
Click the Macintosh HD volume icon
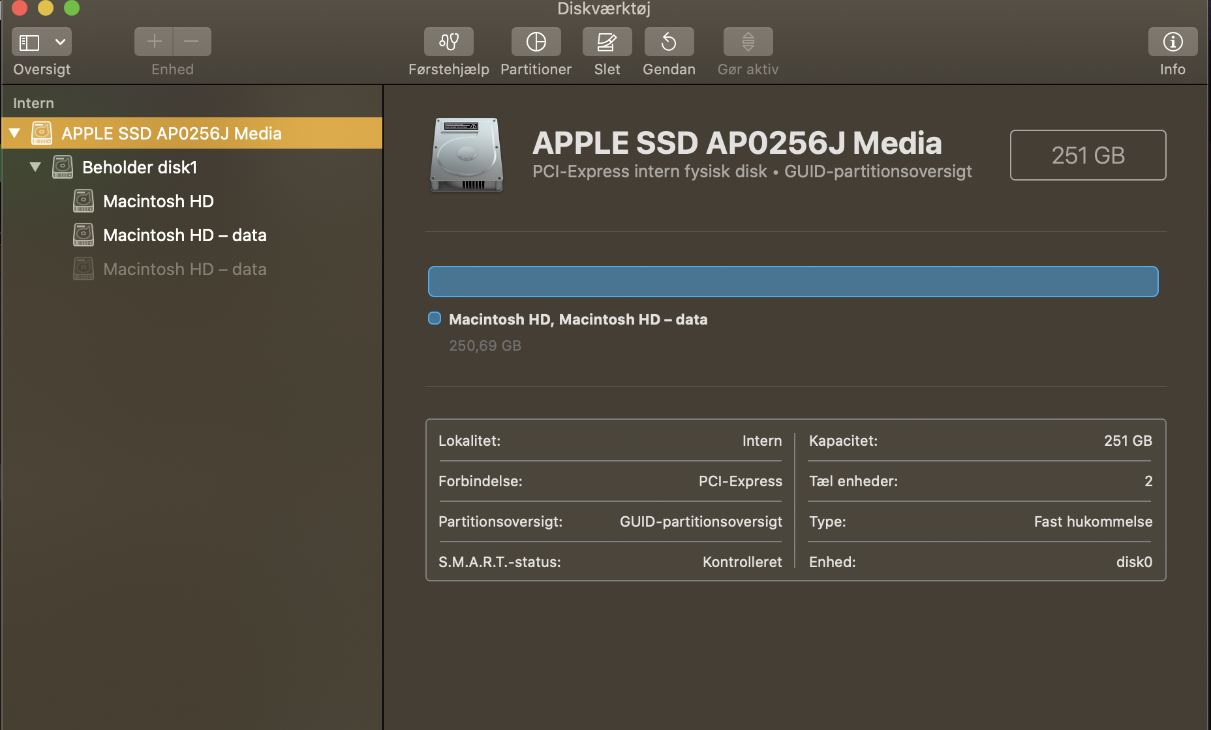84,201
